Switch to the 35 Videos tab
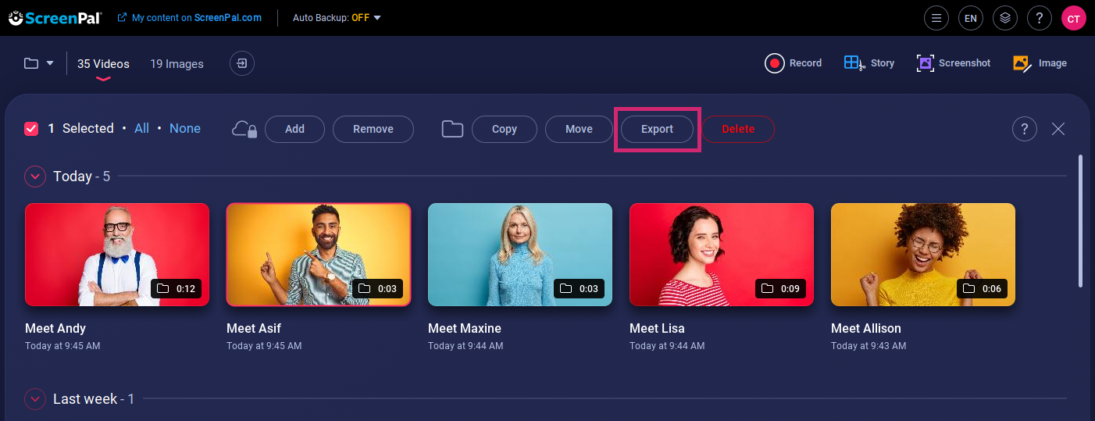Image resolution: width=1095 pixels, height=421 pixels. tap(103, 64)
